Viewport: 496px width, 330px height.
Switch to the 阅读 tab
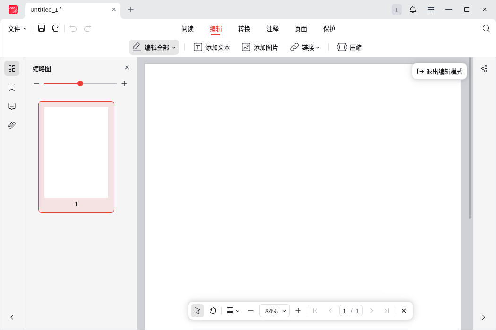point(188,29)
